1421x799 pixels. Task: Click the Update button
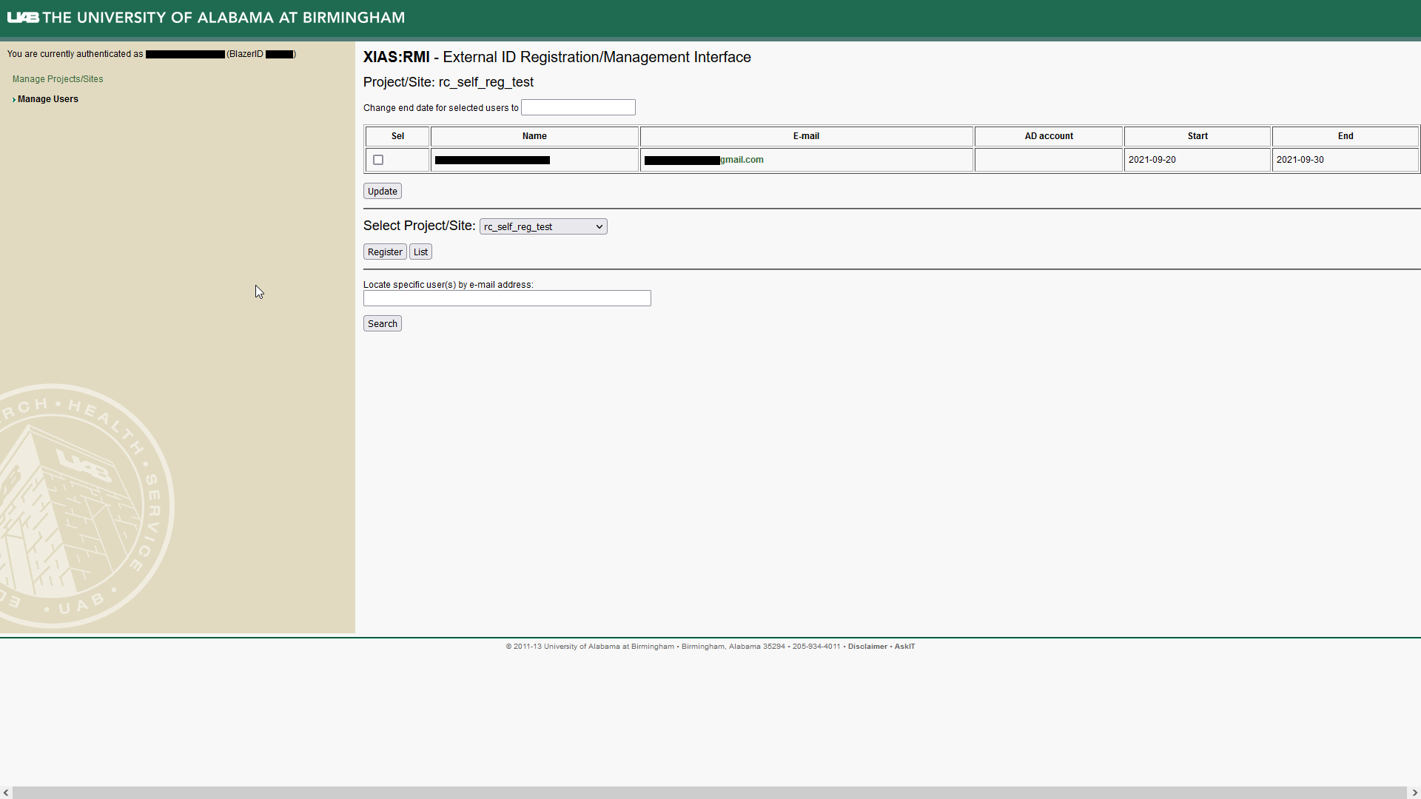pos(383,191)
